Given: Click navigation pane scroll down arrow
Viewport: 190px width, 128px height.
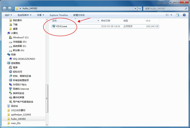Looking at the screenshot, I should click(x=47, y=125).
